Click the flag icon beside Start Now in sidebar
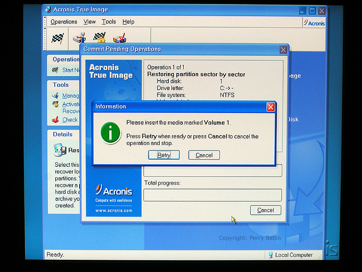Viewport: 362px width, 272px height. coord(55,70)
